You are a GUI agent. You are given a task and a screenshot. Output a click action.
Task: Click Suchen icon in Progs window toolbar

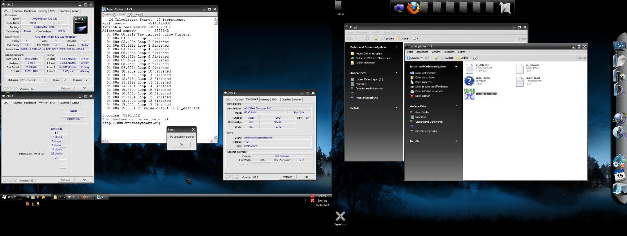[x=387, y=38]
